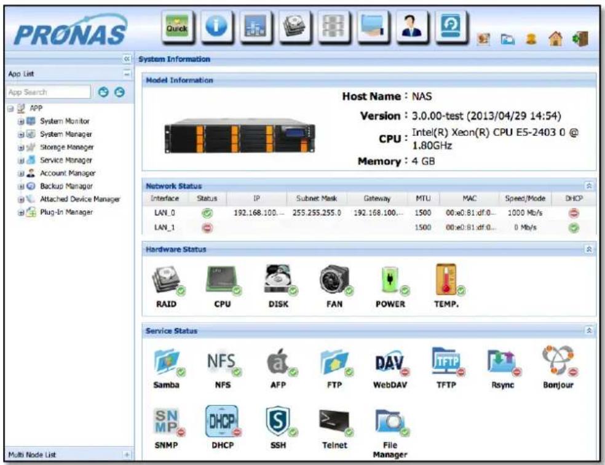Expand the Multi Node List panel
605x465 pixels.
pos(127,455)
